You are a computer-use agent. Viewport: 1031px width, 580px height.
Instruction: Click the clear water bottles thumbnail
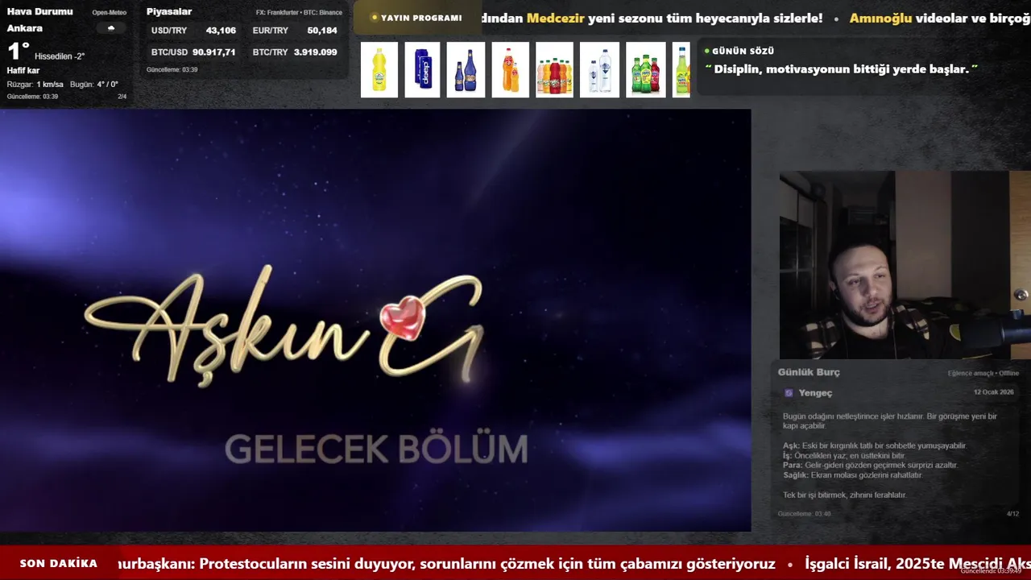[x=599, y=70]
